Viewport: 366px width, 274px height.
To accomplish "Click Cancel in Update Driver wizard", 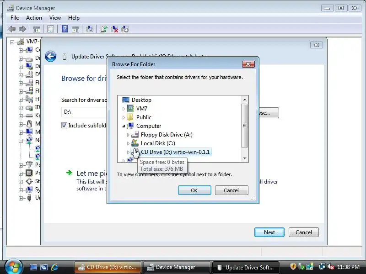I will 303,232.
